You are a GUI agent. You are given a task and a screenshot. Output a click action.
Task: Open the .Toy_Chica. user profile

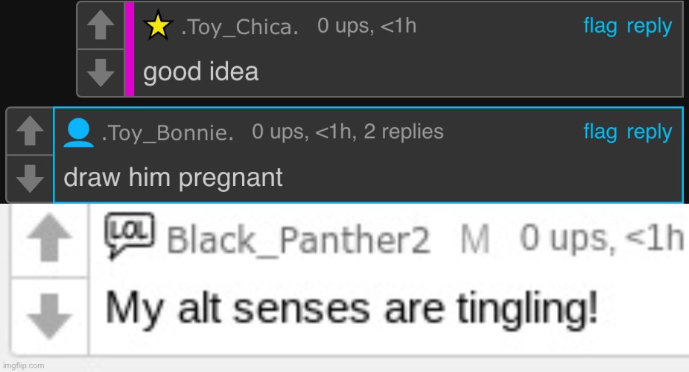240,28
